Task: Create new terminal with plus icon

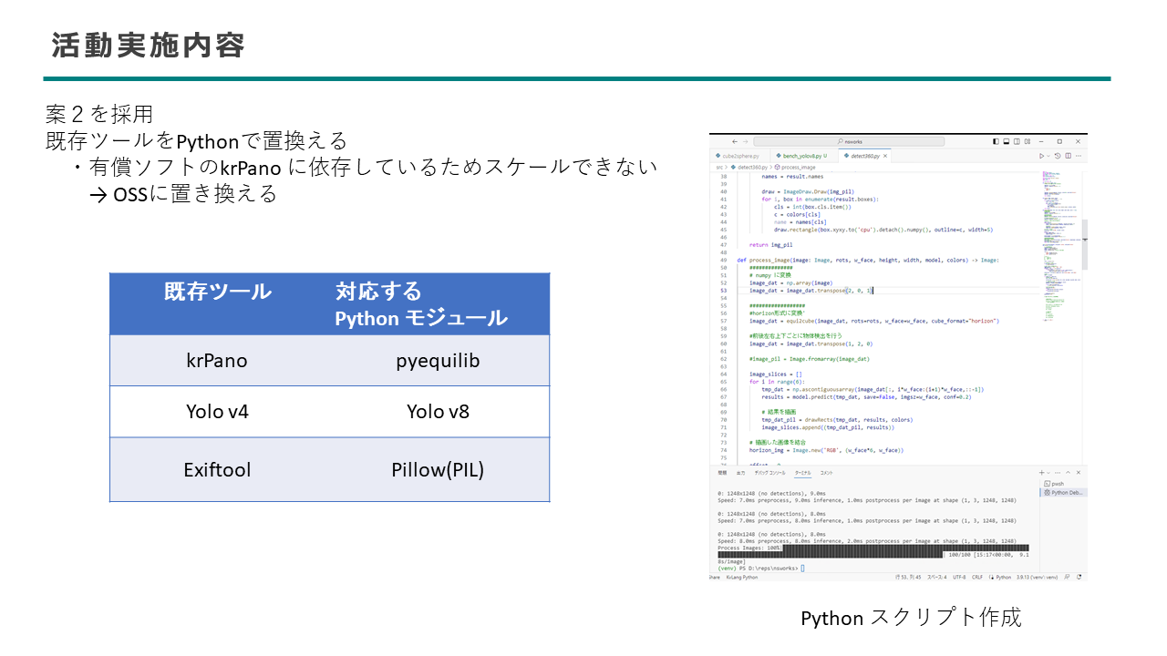Action: [x=1041, y=473]
